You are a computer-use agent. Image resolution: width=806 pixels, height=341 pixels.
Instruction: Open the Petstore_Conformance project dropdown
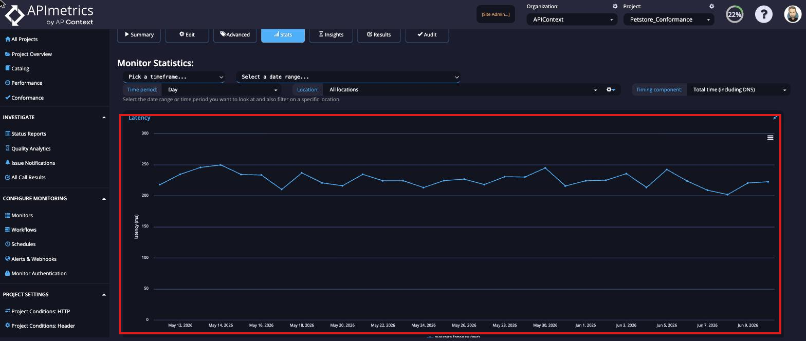tap(669, 20)
